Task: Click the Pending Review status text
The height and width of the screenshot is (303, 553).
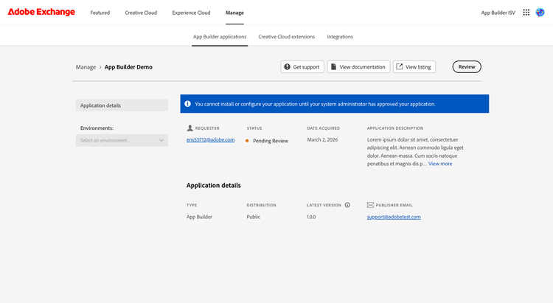Action: (271, 141)
